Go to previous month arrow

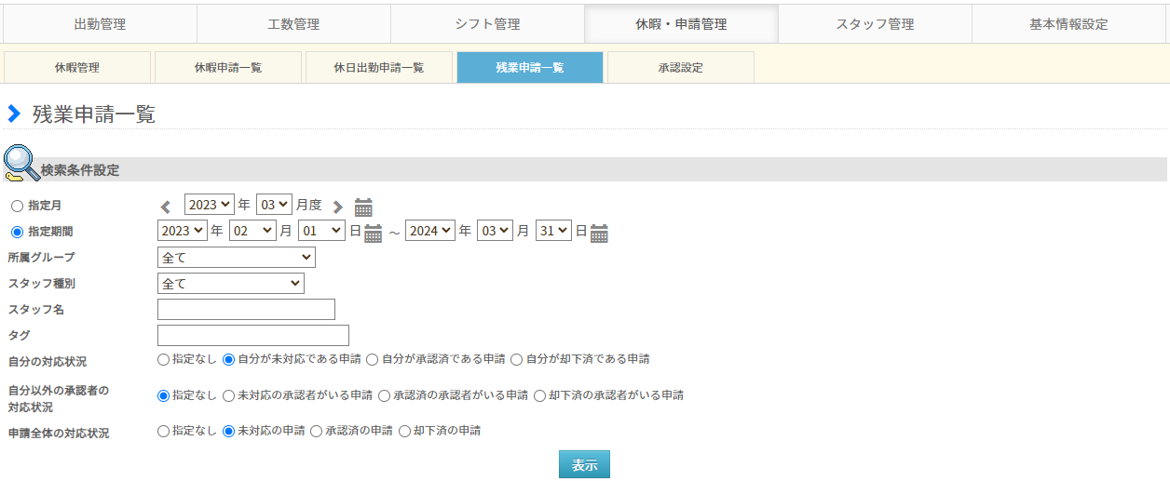pos(166,207)
